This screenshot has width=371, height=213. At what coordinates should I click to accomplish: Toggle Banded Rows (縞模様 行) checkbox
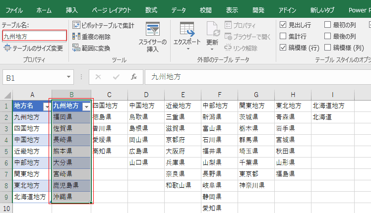(x=283, y=47)
